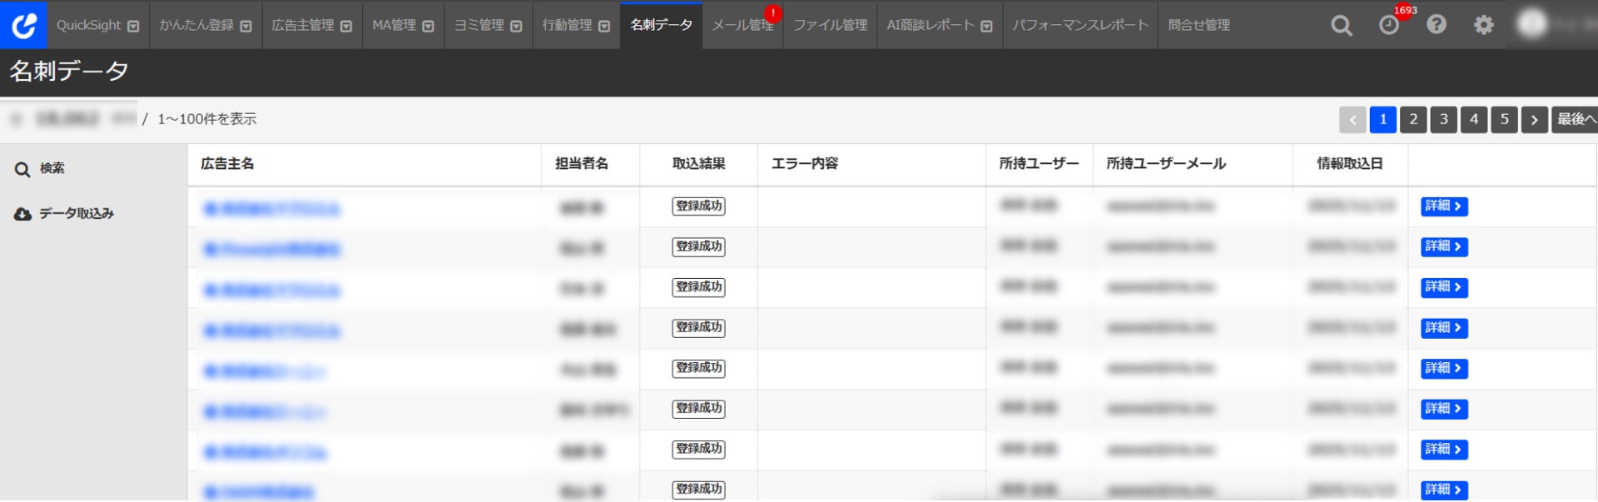The width and height of the screenshot is (1598, 502).
Task: Go to previous page arrow button
Action: pyautogui.click(x=1352, y=119)
